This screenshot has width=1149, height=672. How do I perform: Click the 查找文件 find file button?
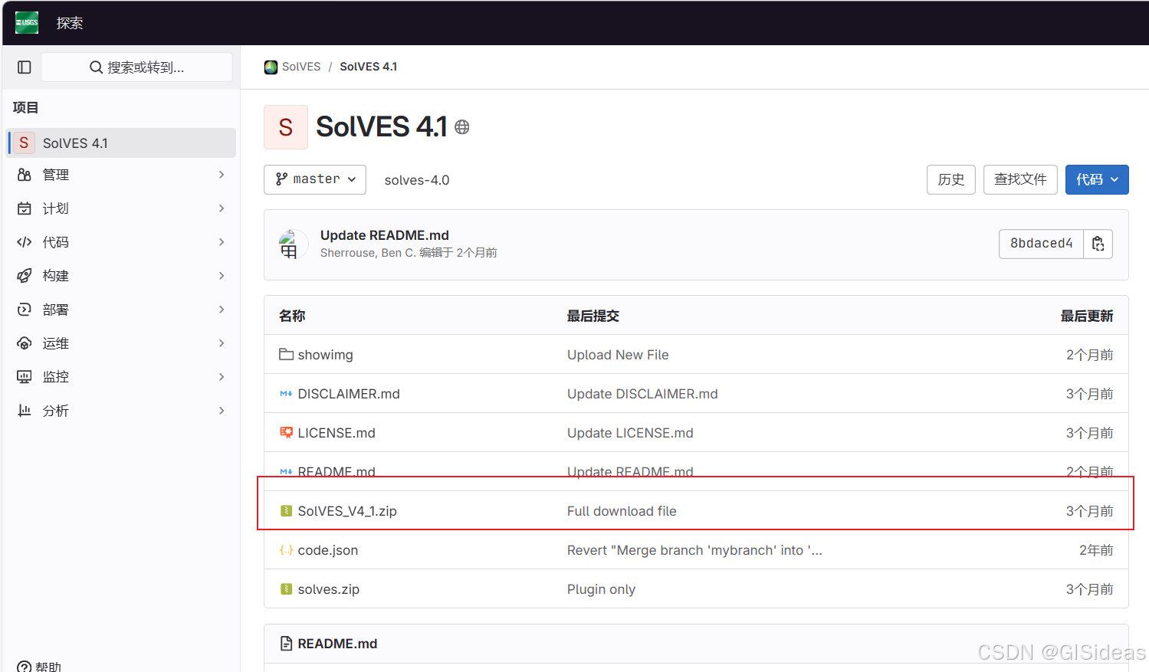point(1020,179)
